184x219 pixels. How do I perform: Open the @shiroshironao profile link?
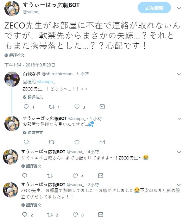[x=57, y=74]
